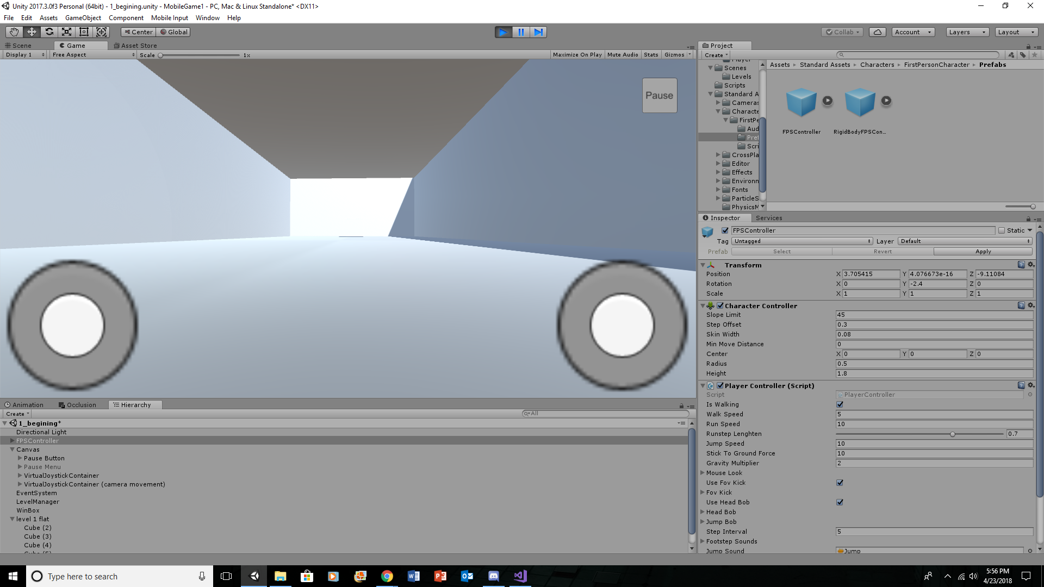Open the Layer dropdown showing Default

(x=965, y=241)
